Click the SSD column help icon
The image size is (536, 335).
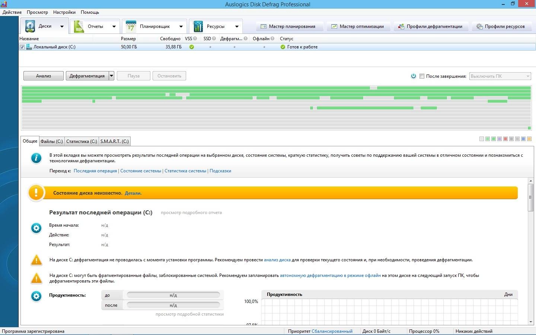coord(214,38)
